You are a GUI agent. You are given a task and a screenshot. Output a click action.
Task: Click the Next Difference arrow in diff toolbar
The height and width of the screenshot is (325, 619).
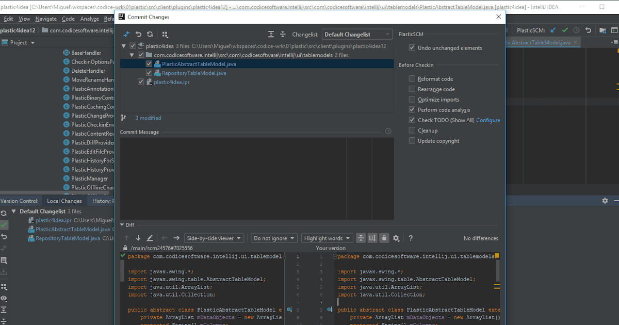coord(138,238)
